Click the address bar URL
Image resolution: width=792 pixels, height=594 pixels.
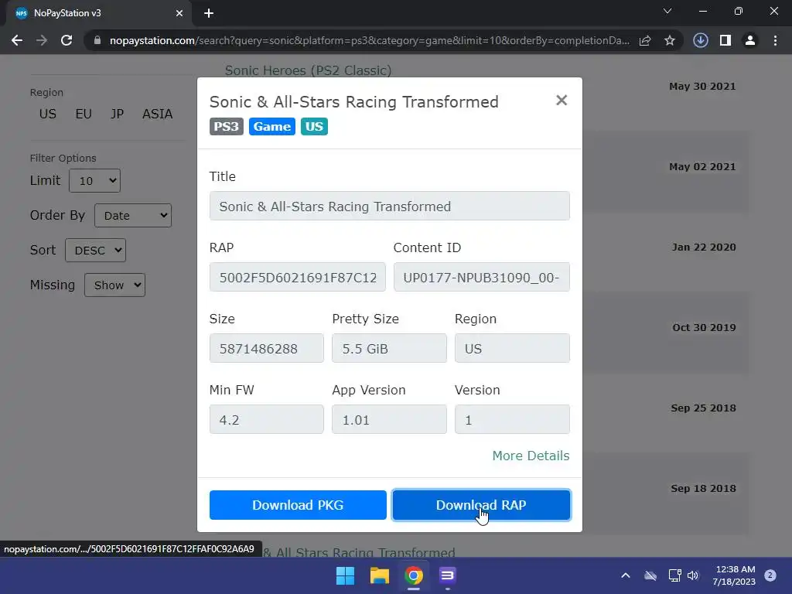pos(369,40)
